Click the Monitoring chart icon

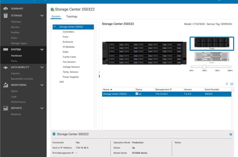[x=5, y=85]
